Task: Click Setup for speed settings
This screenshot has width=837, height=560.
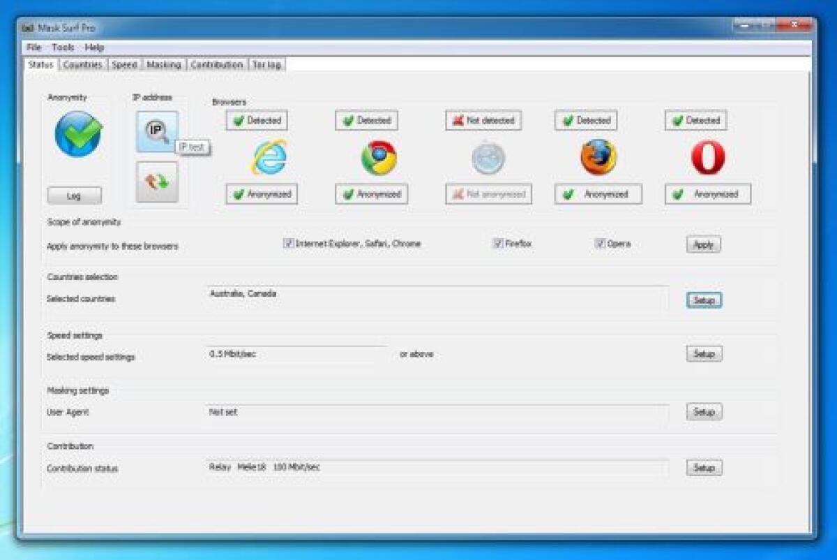Action: [x=704, y=353]
